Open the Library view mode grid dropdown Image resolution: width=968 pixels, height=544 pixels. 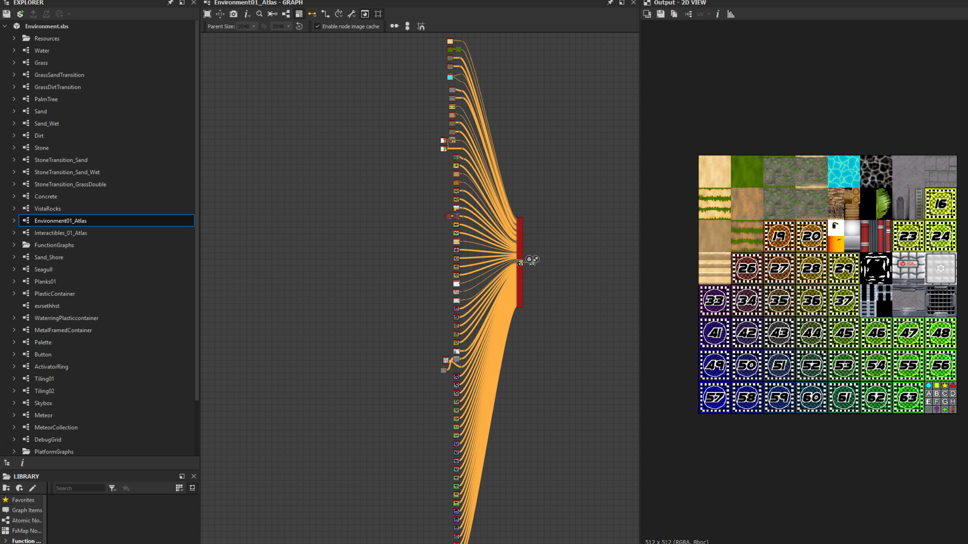(179, 488)
